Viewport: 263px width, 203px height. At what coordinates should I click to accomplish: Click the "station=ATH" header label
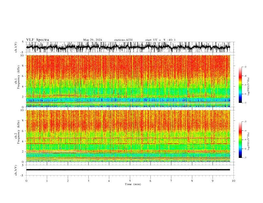123,40
